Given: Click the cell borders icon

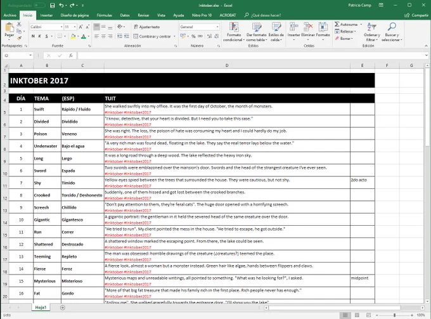Looking at the screenshot, I should 60,36.
